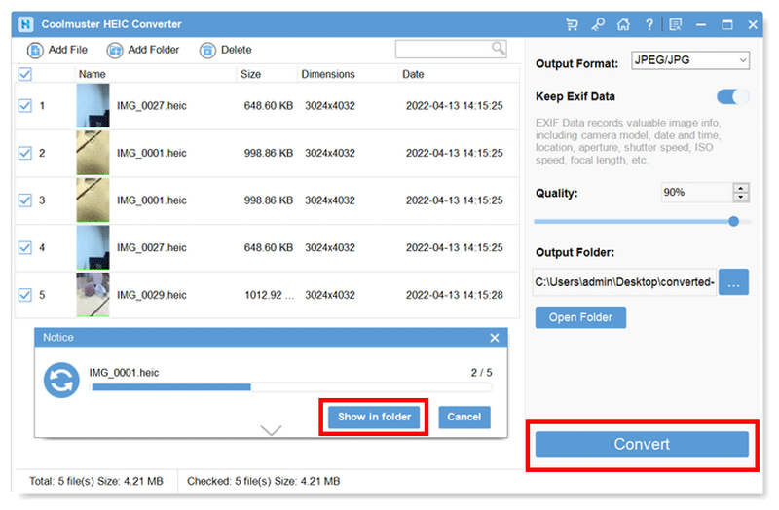Uncheck row 4 IMG_0027.heic checkbox
This screenshot has width=779, height=510.
pos(25,247)
